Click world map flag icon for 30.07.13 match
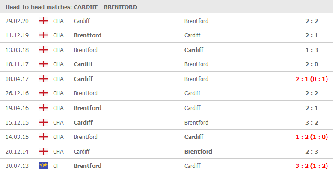This screenshot has height=173, width=333. point(43,166)
